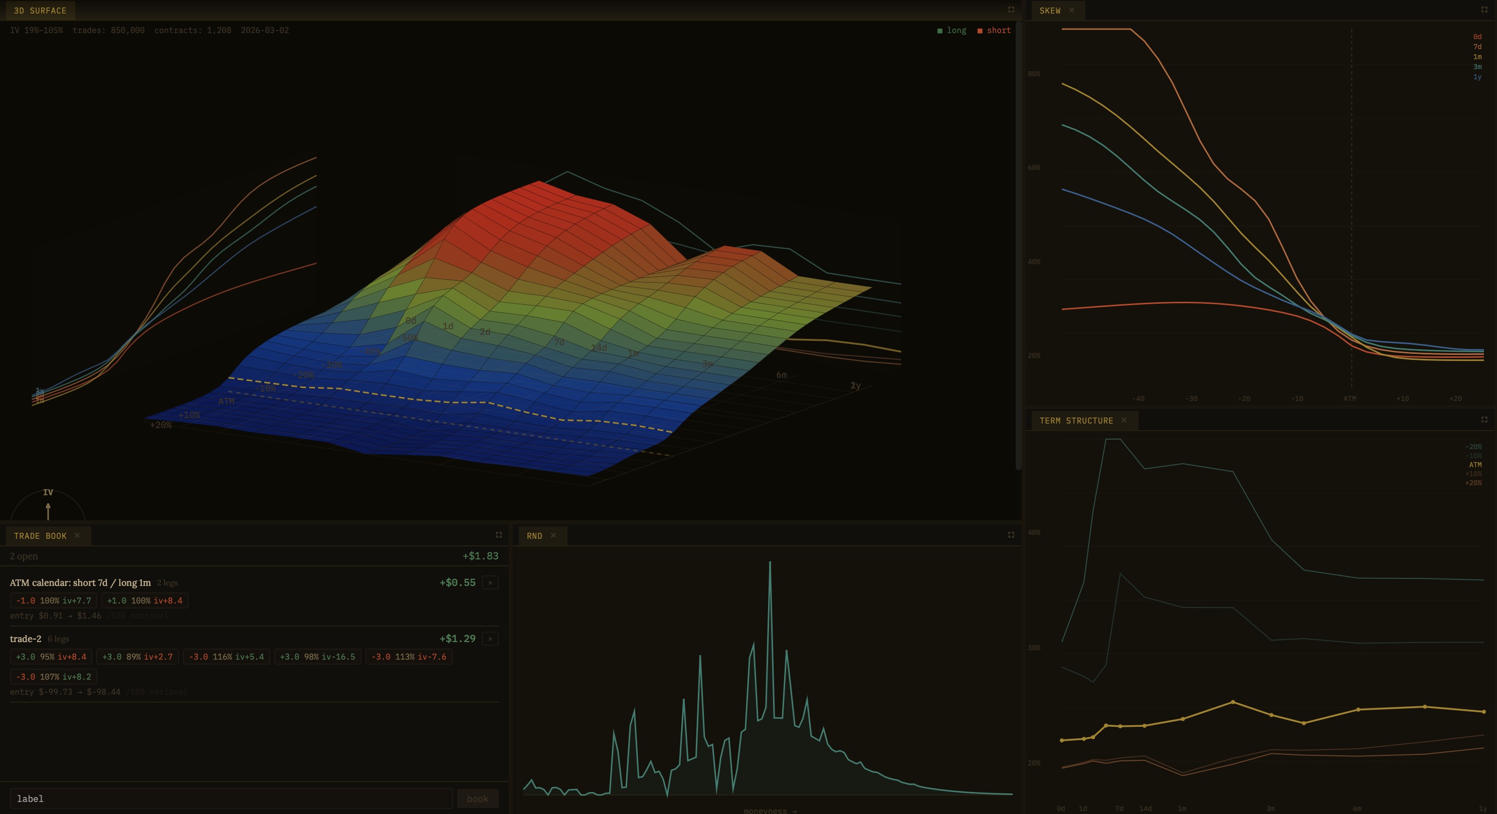This screenshot has width=1497, height=814.
Task: Select the 3D Surface tab
Action: coord(40,11)
